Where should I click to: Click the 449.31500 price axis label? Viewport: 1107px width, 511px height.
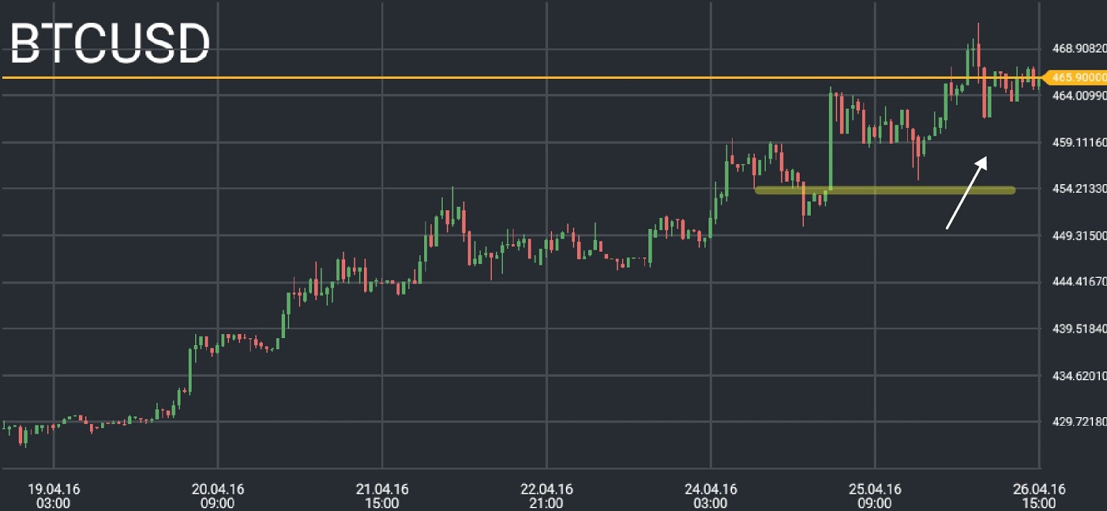1079,236
